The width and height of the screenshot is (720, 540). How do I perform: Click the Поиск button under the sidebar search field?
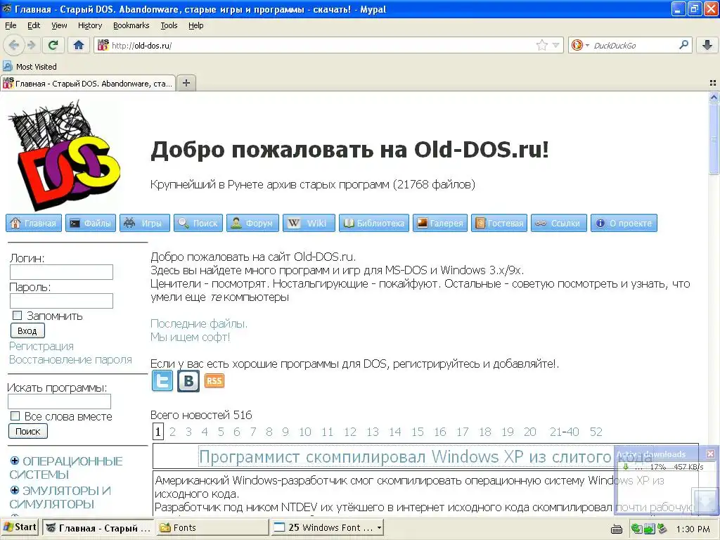(28, 431)
